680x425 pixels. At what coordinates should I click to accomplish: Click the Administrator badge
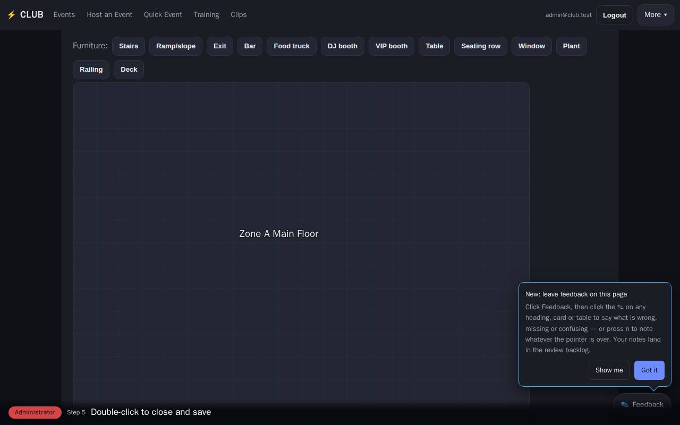35,412
